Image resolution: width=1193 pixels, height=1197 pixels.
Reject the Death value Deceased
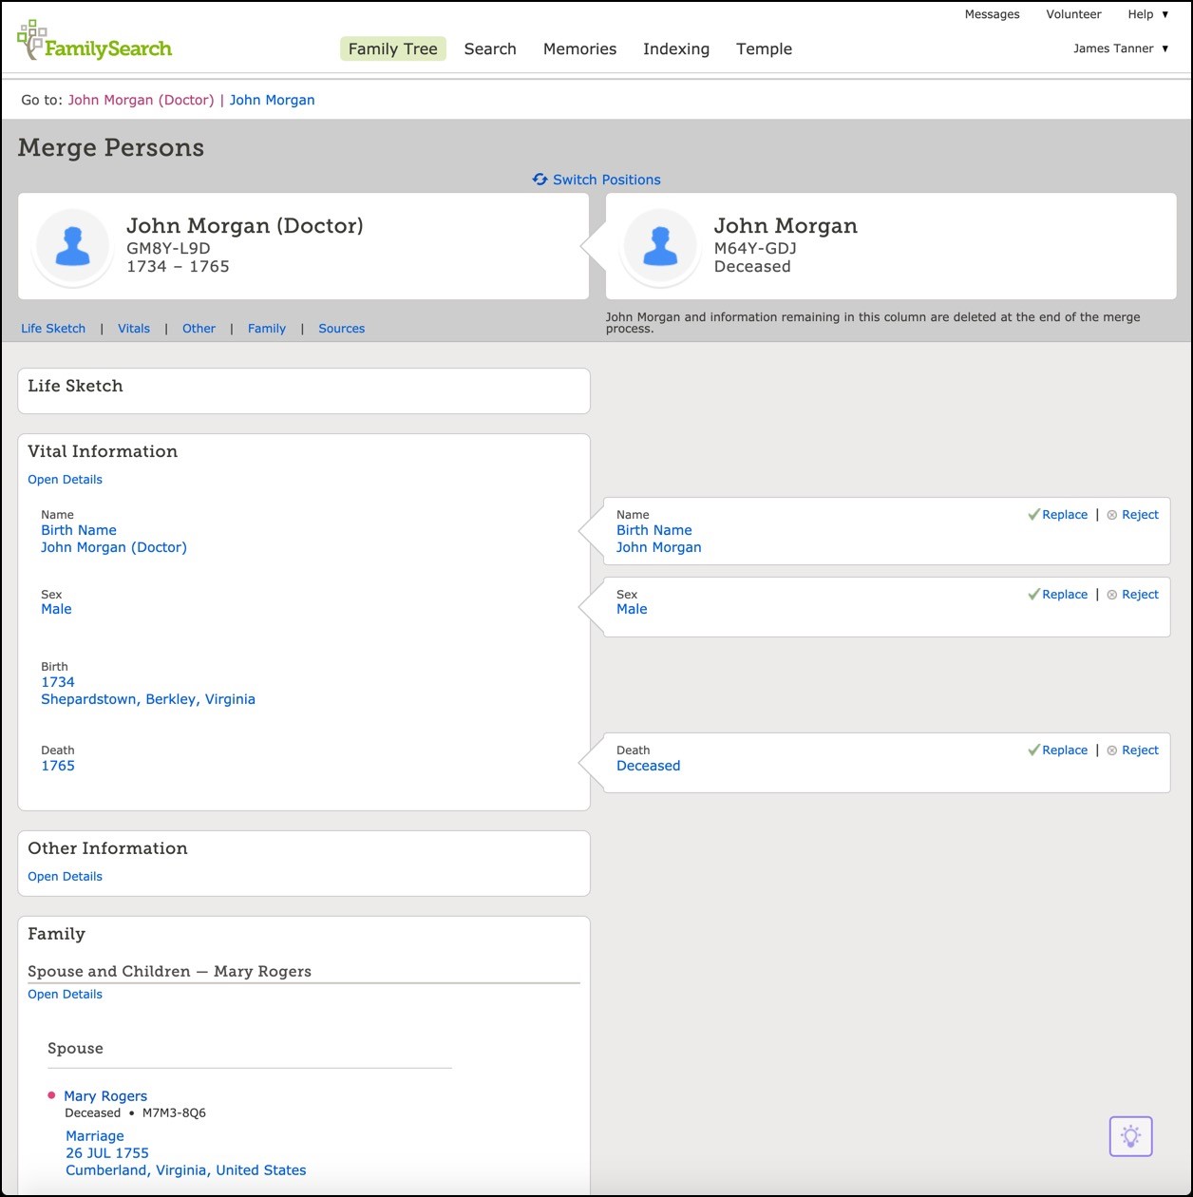pyautogui.click(x=1139, y=750)
